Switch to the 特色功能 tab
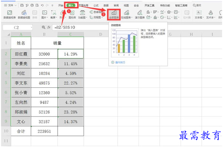Image resolution: width=224 pixels, height=147 pixels. click(165, 6)
